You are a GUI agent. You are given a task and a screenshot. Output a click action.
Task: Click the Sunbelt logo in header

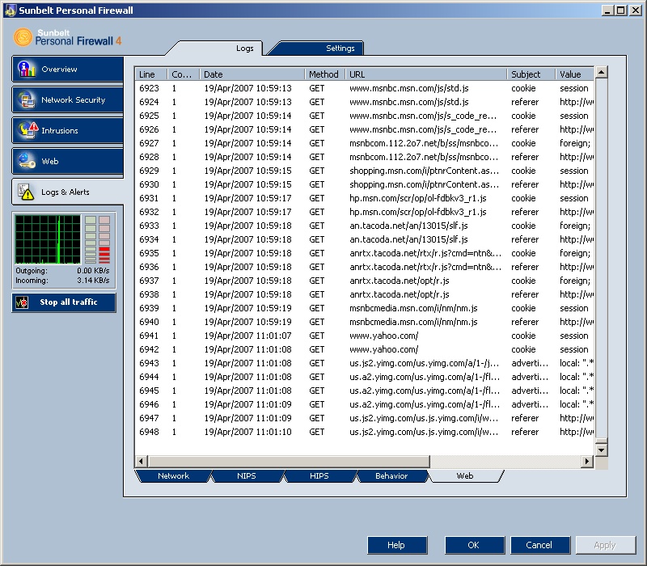coord(23,36)
